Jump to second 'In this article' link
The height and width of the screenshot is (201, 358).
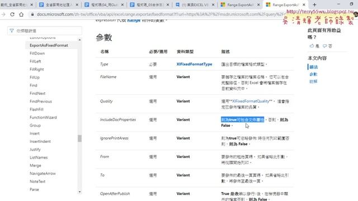click(313, 74)
